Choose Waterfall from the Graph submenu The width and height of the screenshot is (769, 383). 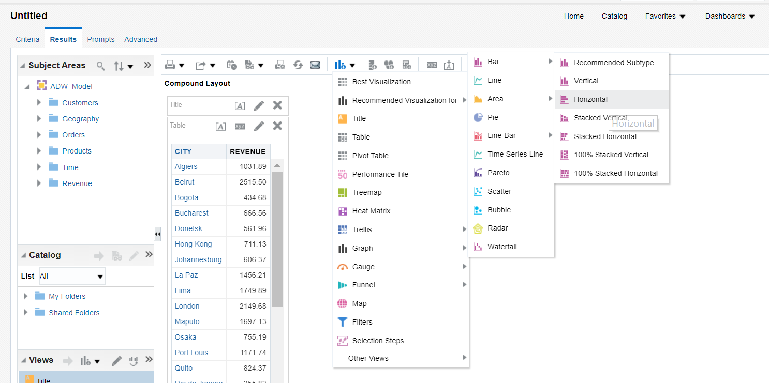click(x=511, y=247)
